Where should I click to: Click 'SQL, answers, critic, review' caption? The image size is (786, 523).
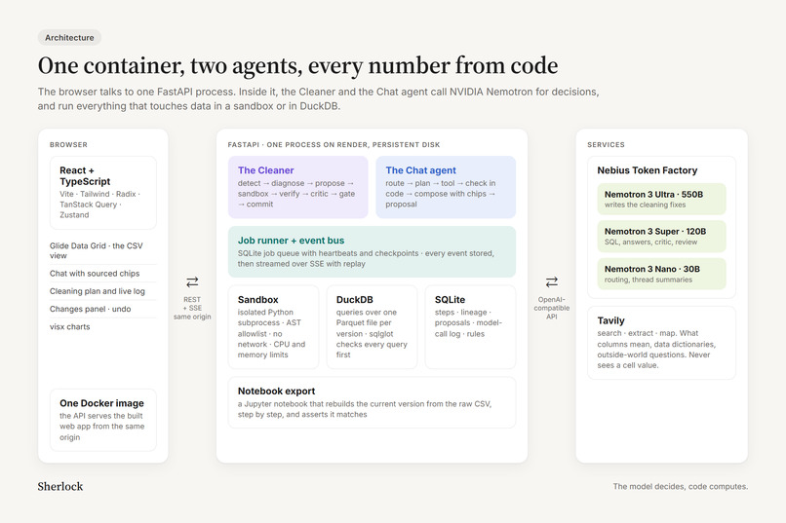click(x=650, y=242)
